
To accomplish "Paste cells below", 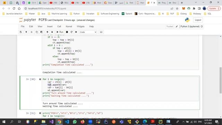I will pos(42,32).
